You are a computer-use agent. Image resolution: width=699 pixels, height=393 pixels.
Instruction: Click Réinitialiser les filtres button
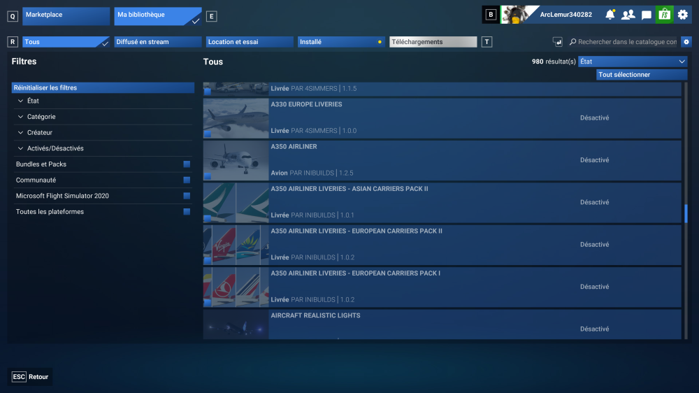click(x=103, y=88)
